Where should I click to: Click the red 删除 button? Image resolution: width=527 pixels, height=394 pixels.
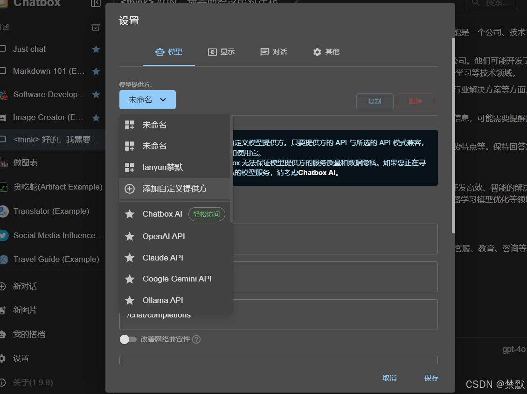[416, 101]
